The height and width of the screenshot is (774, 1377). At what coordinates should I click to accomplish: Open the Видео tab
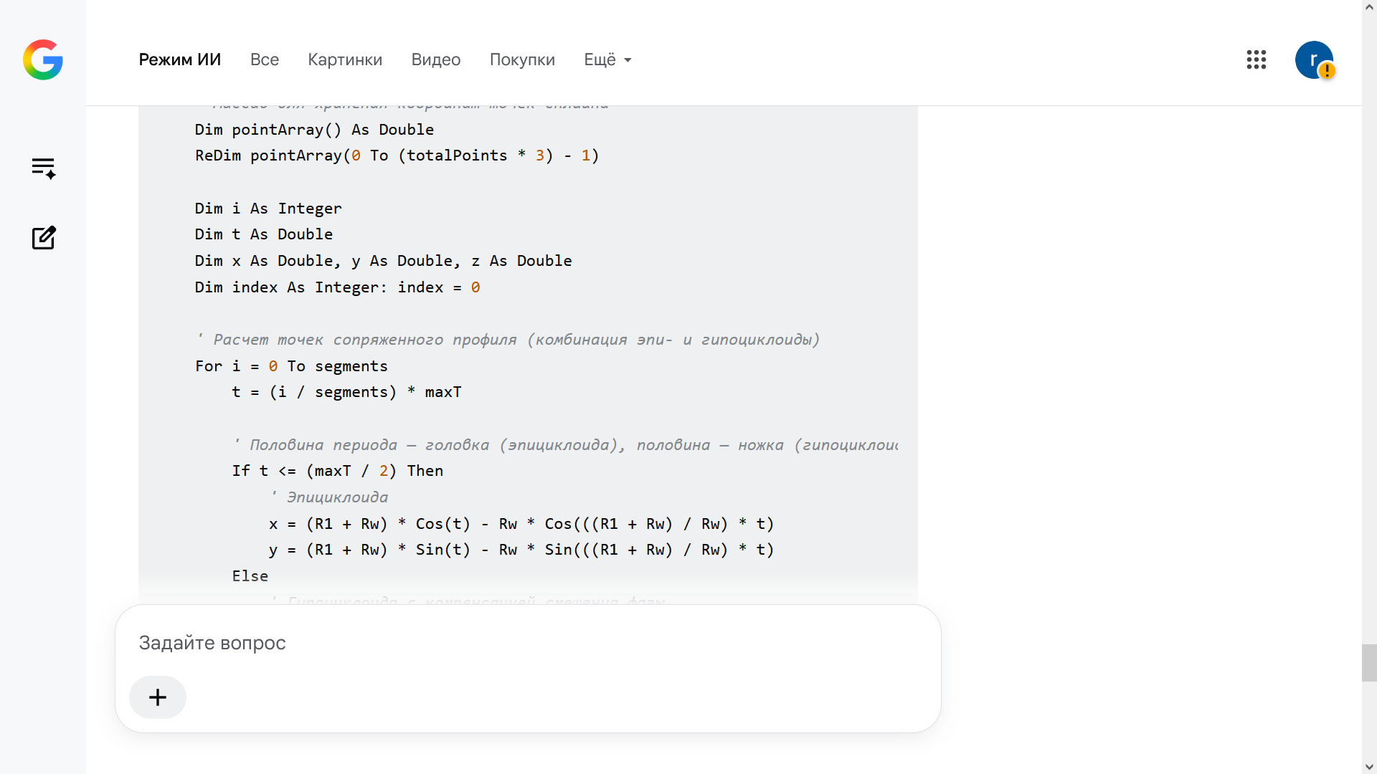(436, 59)
